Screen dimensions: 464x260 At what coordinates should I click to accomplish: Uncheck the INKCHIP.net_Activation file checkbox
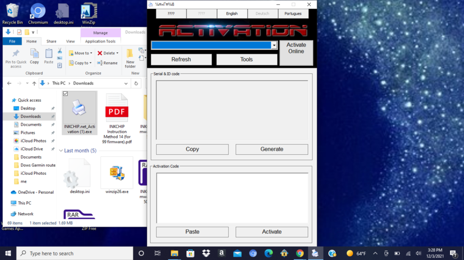tap(65, 94)
